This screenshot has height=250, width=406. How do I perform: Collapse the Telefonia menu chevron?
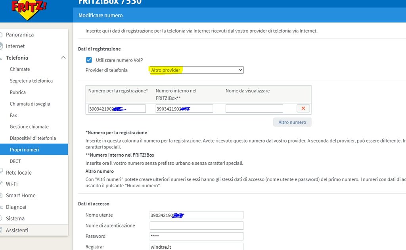pos(63,58)
